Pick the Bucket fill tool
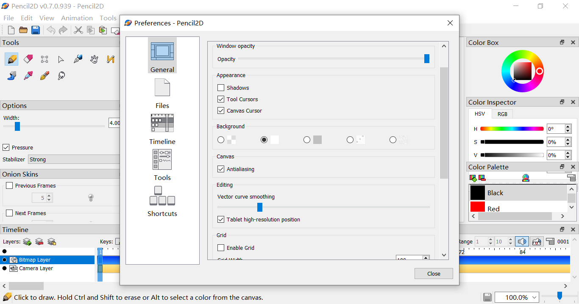The width and height of the screenshot is (579, 304). 12,76
